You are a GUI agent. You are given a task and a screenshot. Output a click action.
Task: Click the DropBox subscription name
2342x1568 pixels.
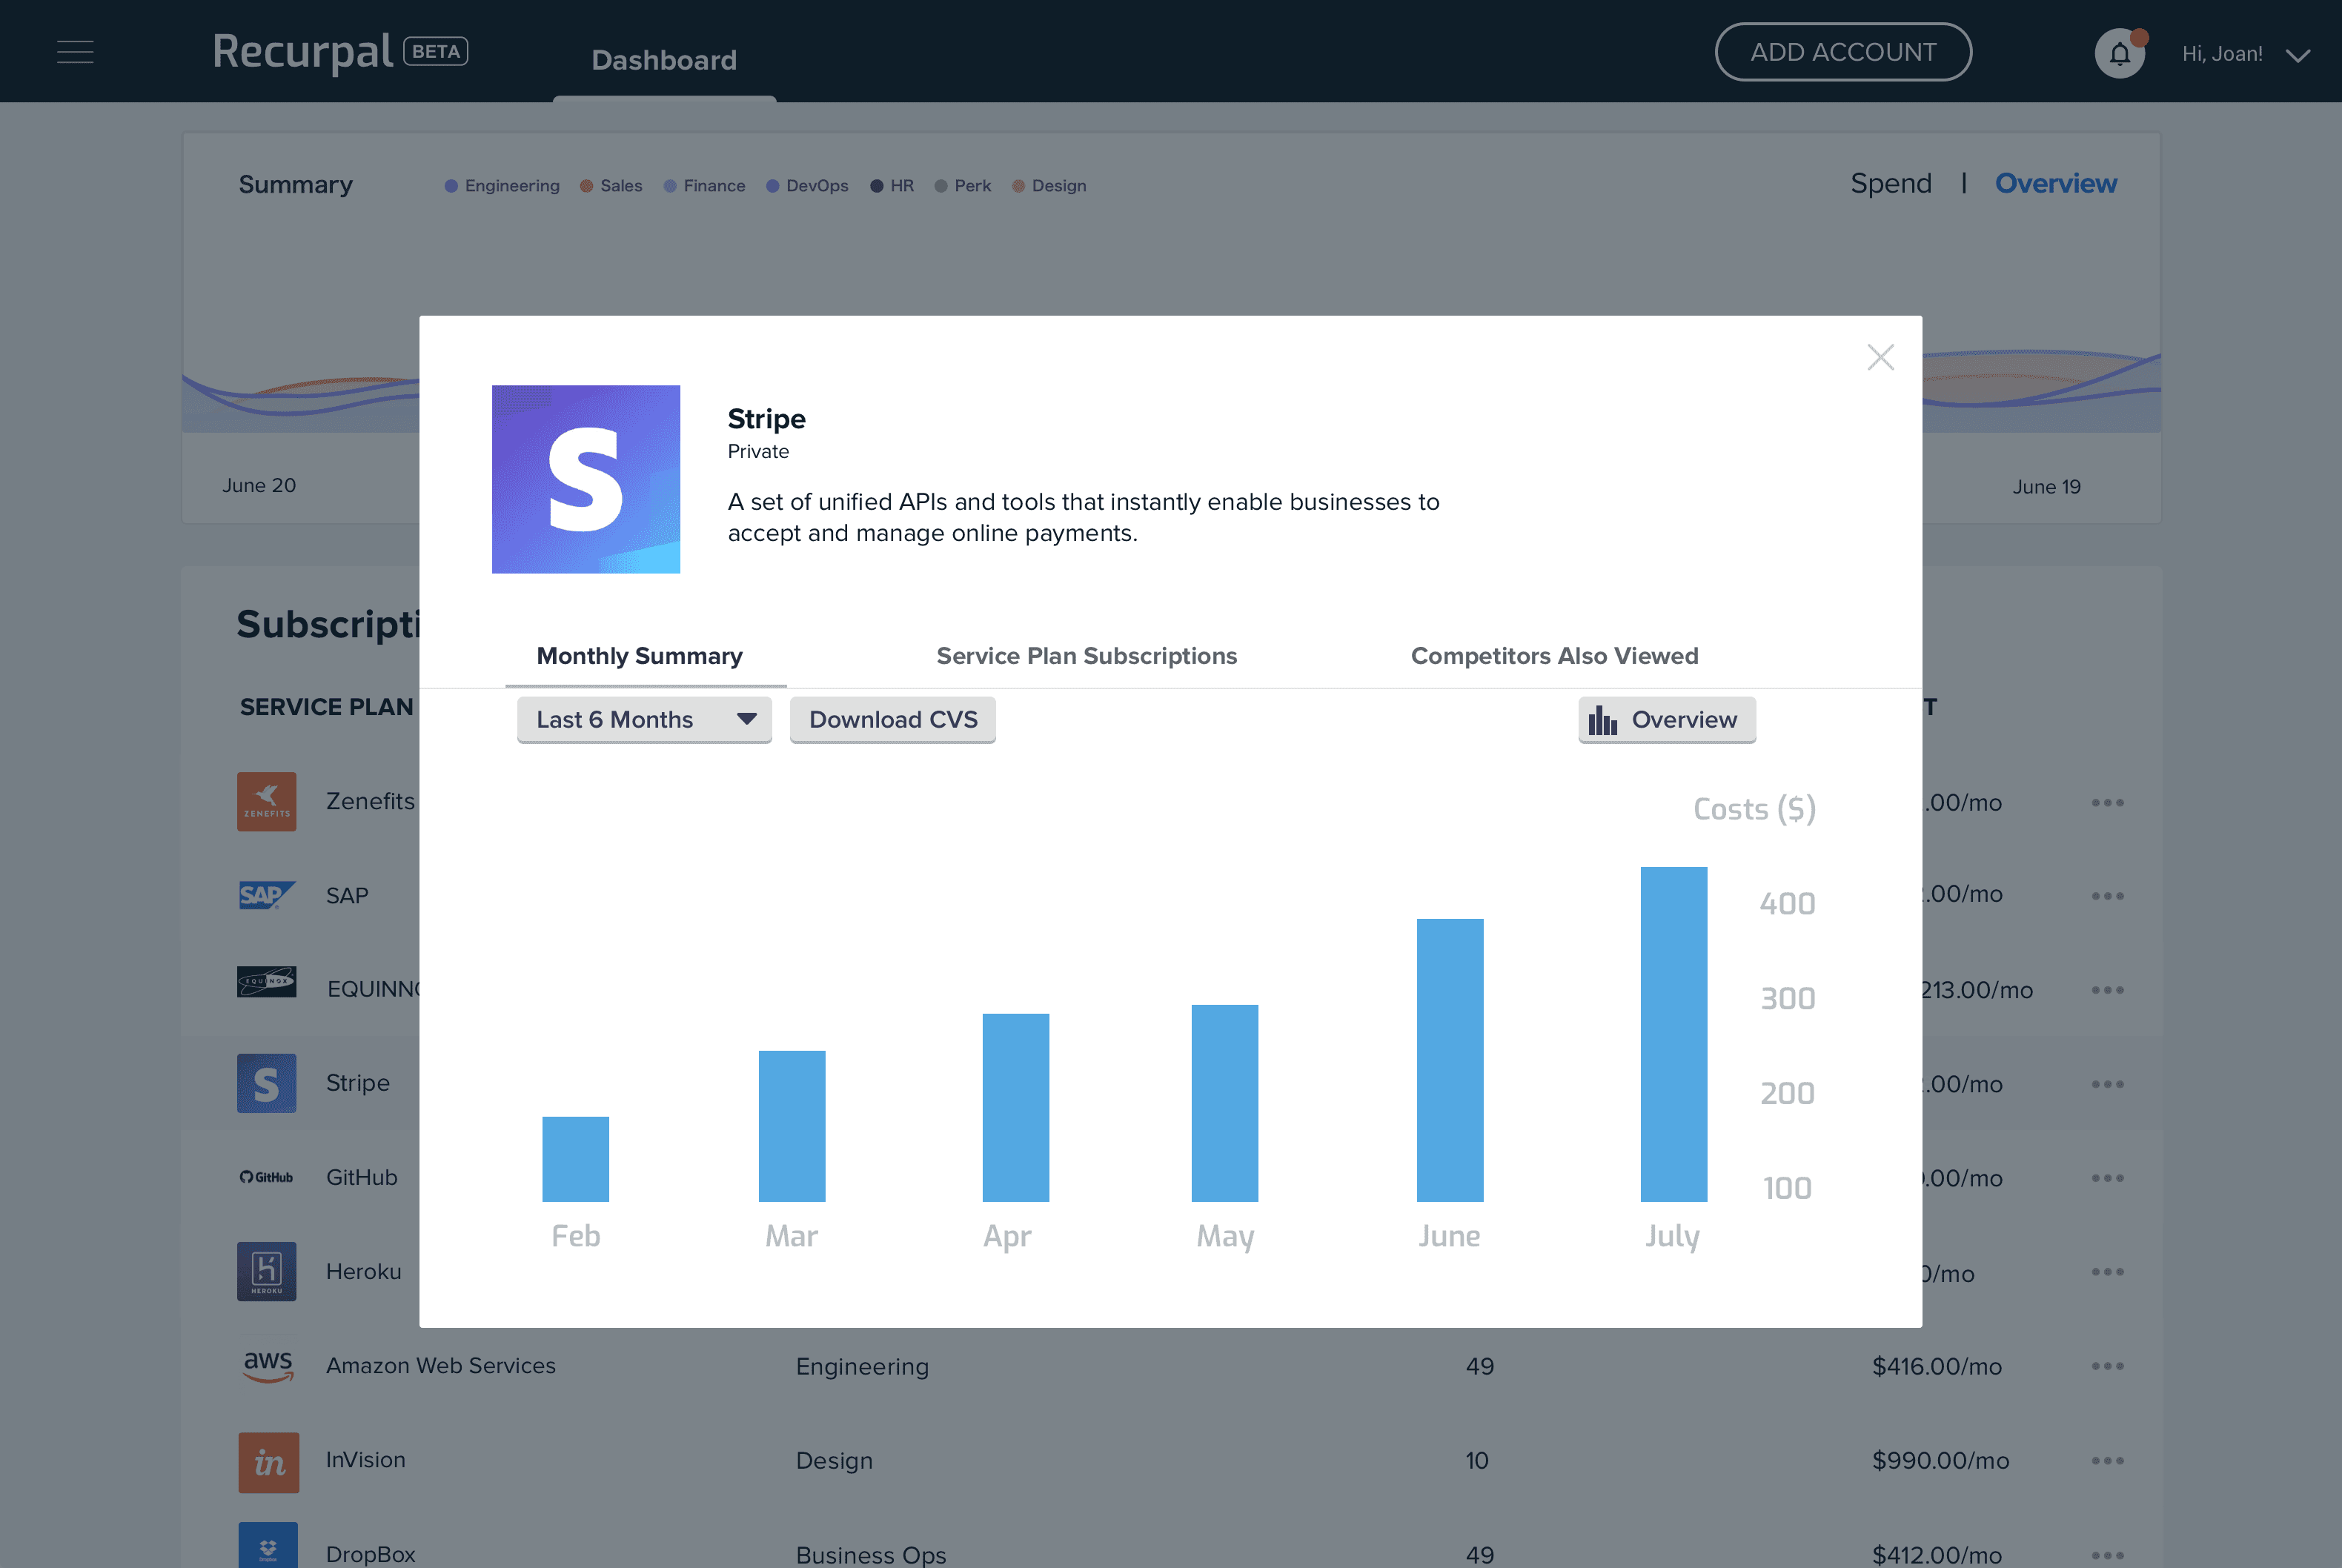[x=370, y=1554]
